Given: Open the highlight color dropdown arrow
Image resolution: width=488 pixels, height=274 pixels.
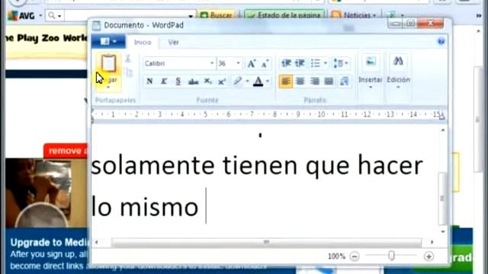Looking at the screenshot, I should click(x=247, y=81).
